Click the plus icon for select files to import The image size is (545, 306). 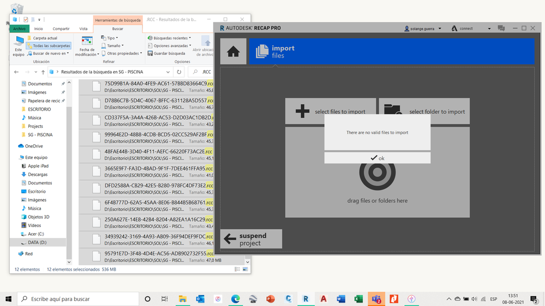[302, 112]
